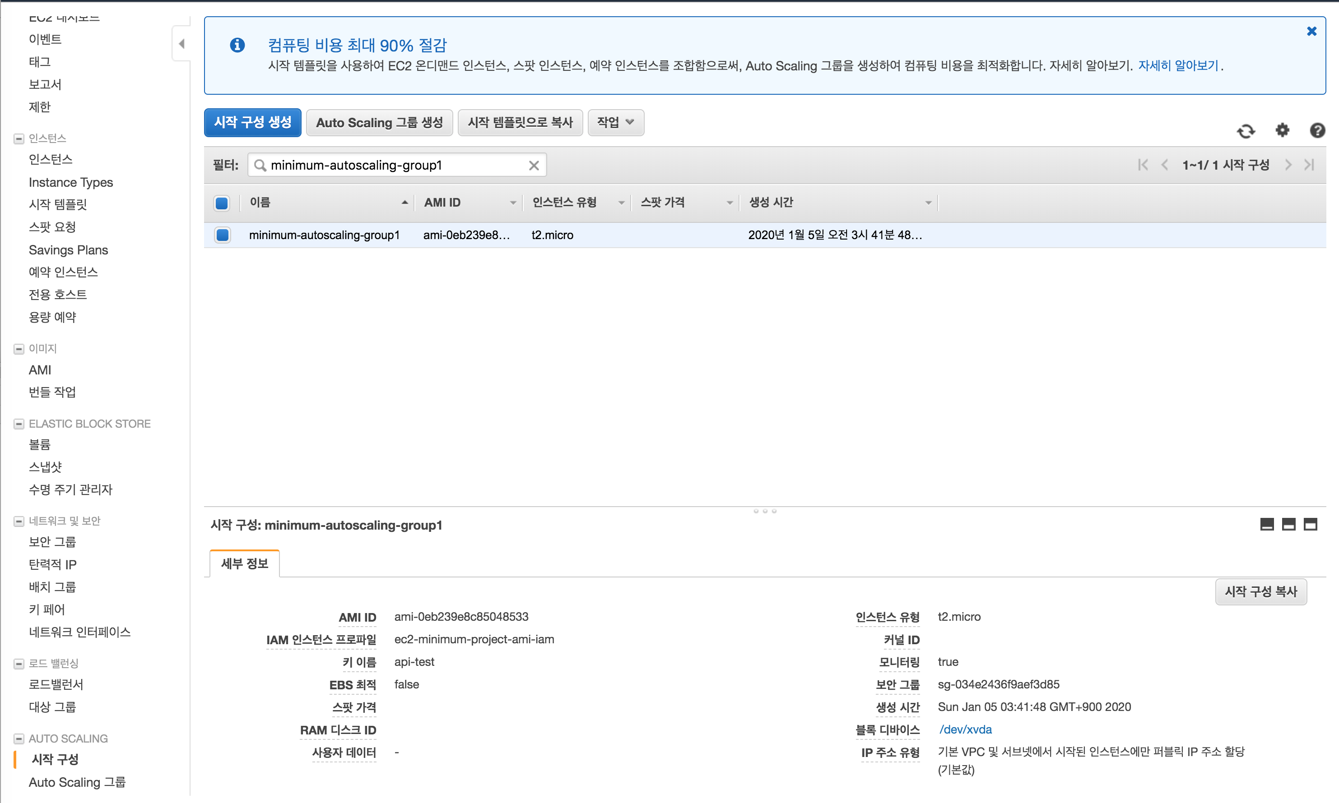Viewport: 1339px width, 803px height.
Task: Collapse the sidebar with the arrow handle
Action: click(181, 44)
